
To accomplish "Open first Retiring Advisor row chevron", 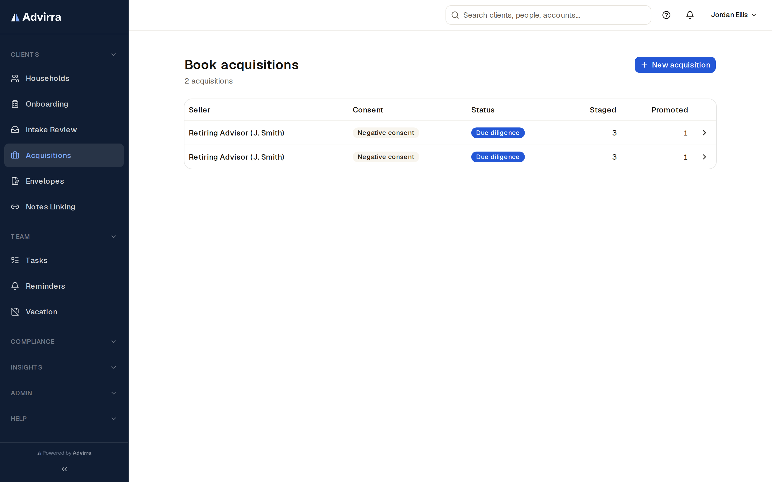I will click(704, 133).
